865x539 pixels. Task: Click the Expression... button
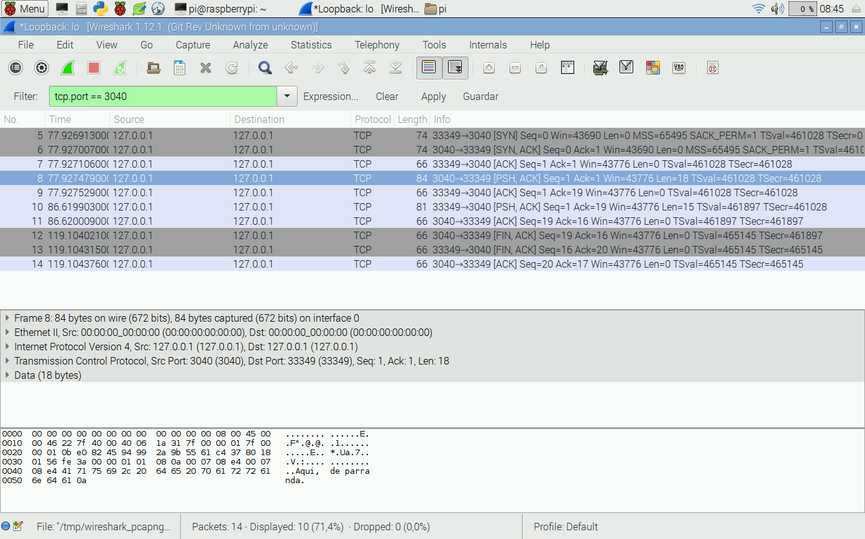331,96
